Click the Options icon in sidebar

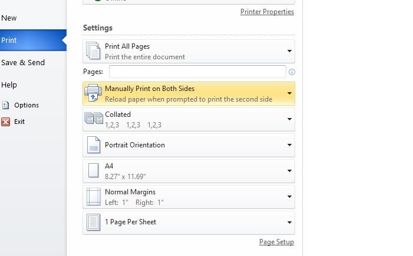[6, 105]
